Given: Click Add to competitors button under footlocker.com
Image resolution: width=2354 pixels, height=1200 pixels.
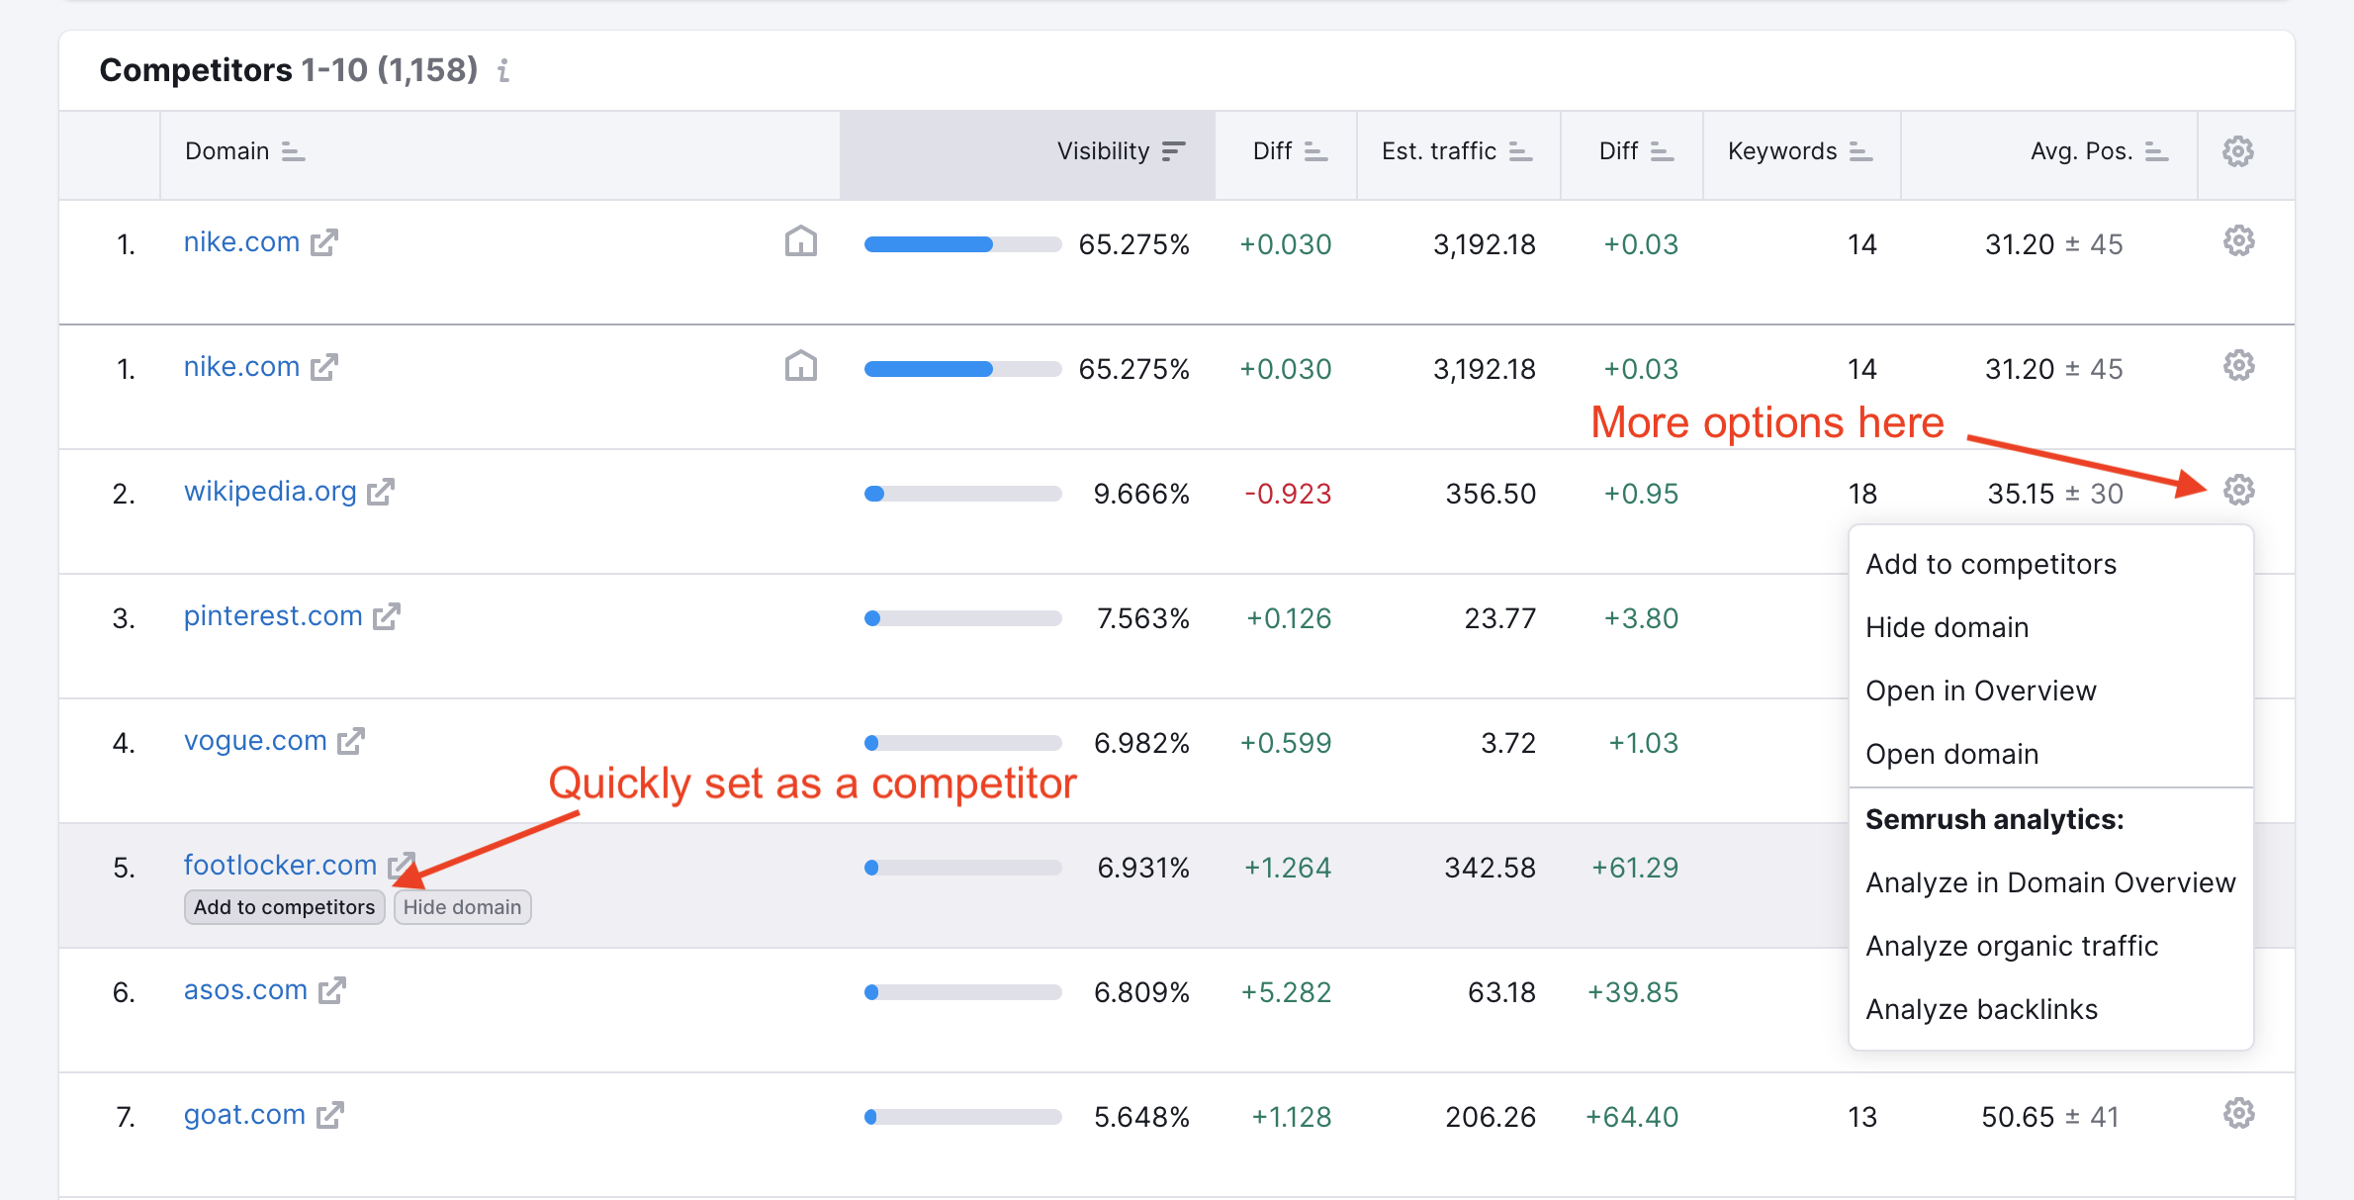Looking at the screenshot, I should click(284, 907).
